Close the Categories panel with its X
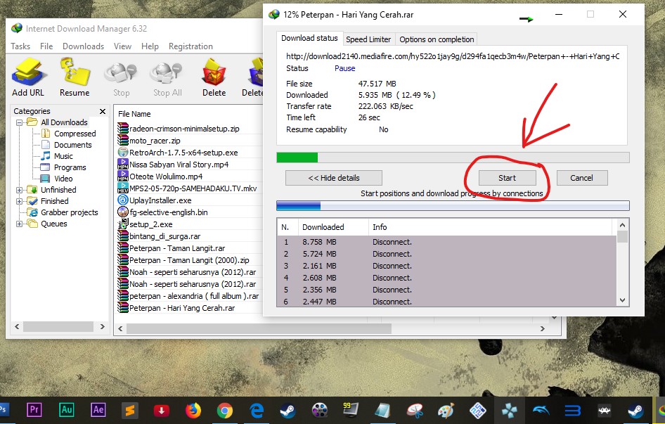 click(102, 111)
